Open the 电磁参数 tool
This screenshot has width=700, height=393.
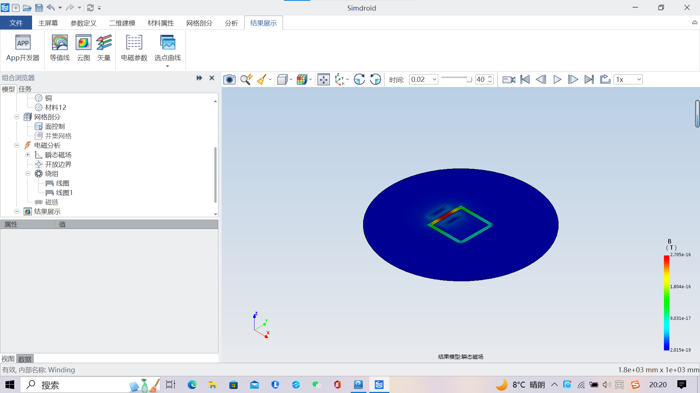pyautogui.click(x=134, y=48)
